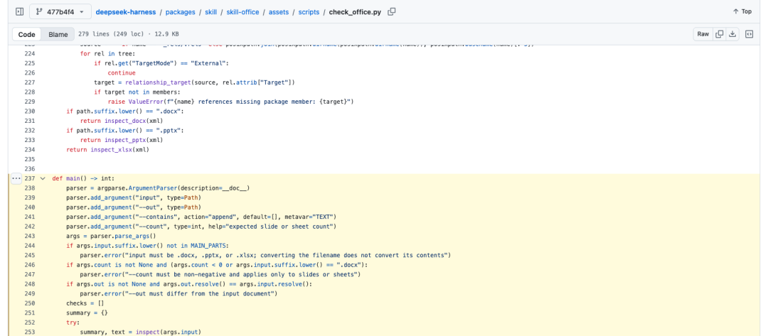The height and width of the screenshot is (336, 768).
Task: Go to the skill-office folder breadcrumb
Action: pos(243,12)
